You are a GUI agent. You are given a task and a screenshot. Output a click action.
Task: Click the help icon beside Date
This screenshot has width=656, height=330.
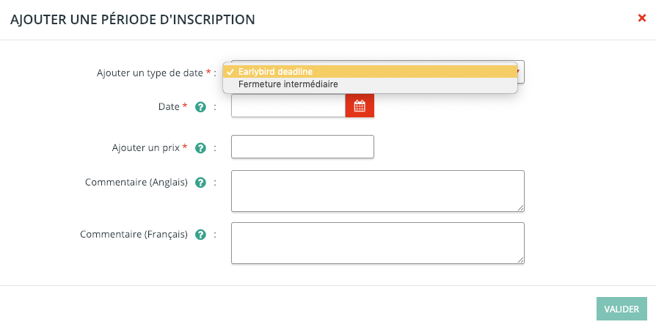pyautogui.click(x=200, y=107)
